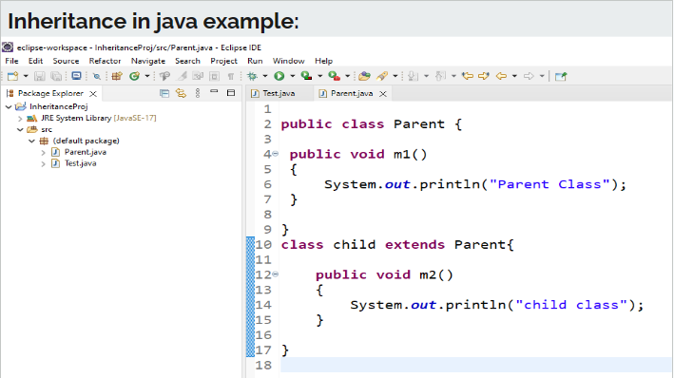Click the green Run button
Viewport: 674px width, 378px height.
279,76
